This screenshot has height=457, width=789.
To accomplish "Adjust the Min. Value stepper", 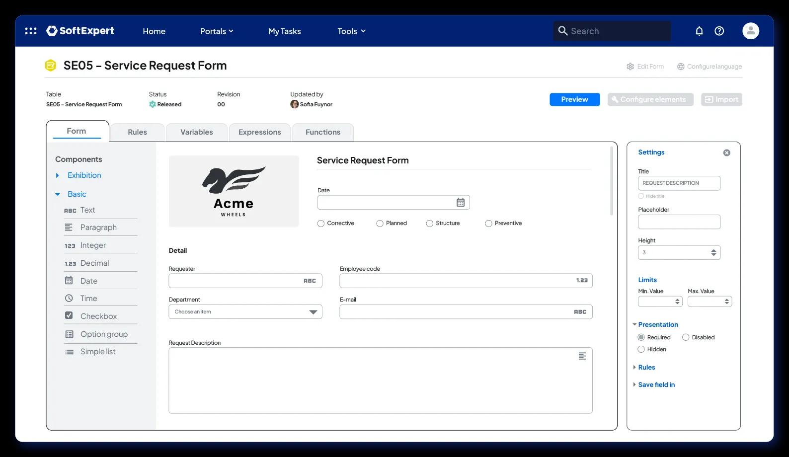I will point(677,301).
